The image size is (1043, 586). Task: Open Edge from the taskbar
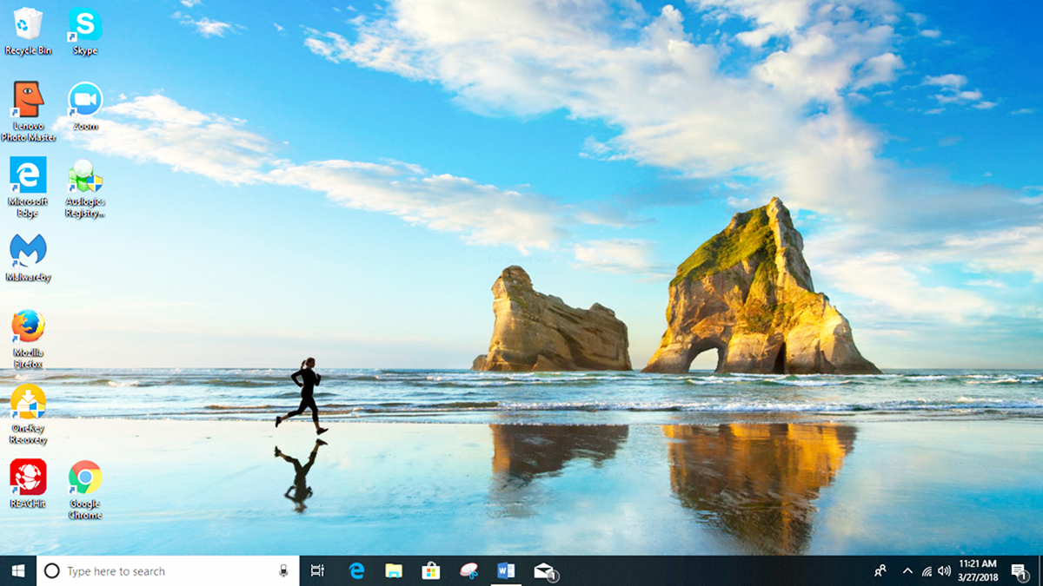(356, 570)
